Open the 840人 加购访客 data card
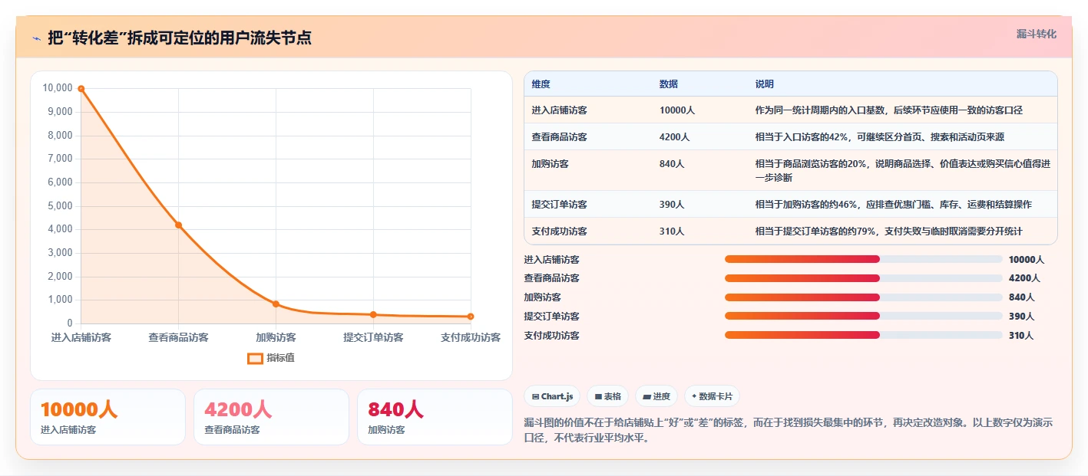1088x476 pixels. pyautogui.click(x=435, y=417)
